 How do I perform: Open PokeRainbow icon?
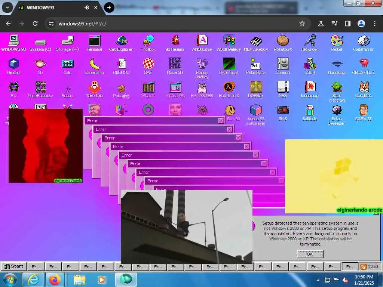pyautogui.click(x=40, y=89)
